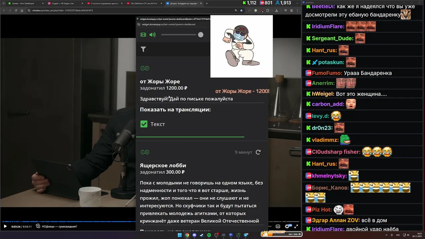Click the Kick viewer counter 1,112
Screen dimensions: 425x239
[x=249, y=3]
